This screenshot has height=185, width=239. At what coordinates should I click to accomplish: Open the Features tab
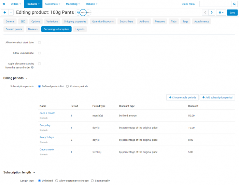coord(160,21)
